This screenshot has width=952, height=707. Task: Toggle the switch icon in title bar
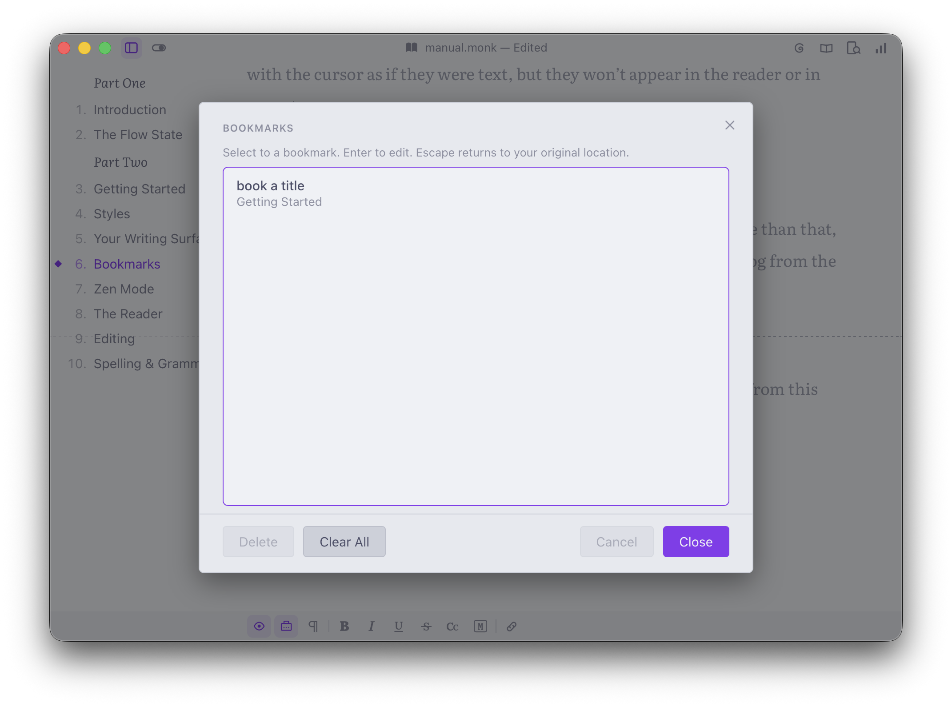tap(159, 48)
